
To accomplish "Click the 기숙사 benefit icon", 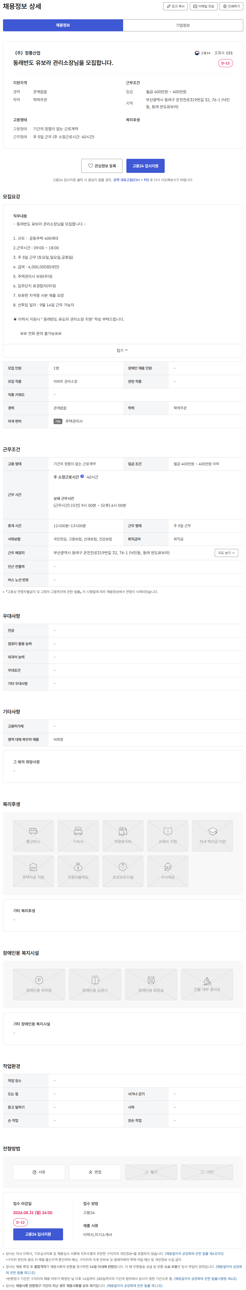I will coord(78,836).
